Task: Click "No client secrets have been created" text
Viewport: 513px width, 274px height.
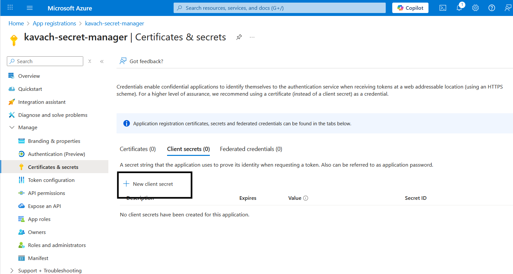Action: pyautogui.click(x=185, y=215)
